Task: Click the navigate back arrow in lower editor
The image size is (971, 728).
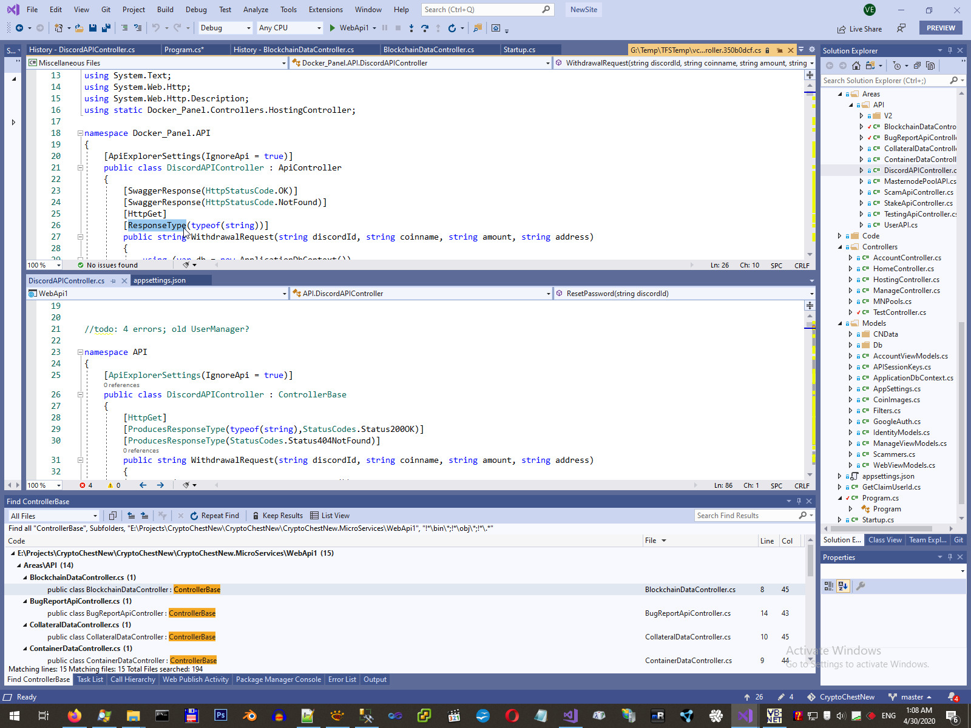Action: [143, 485]
